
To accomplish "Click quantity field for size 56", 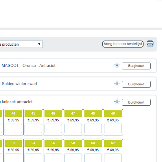I will tap(53, 158).
